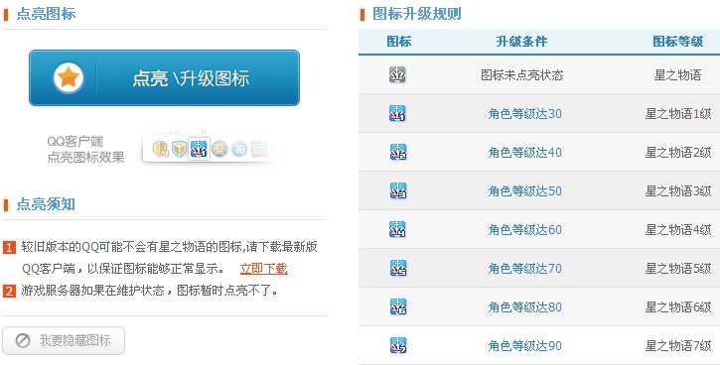Viewport: 720px width, 365px height.
Task: Click the level 1 icon in the upgrade table
Action: pyautogui.click(x=397, y=113)
